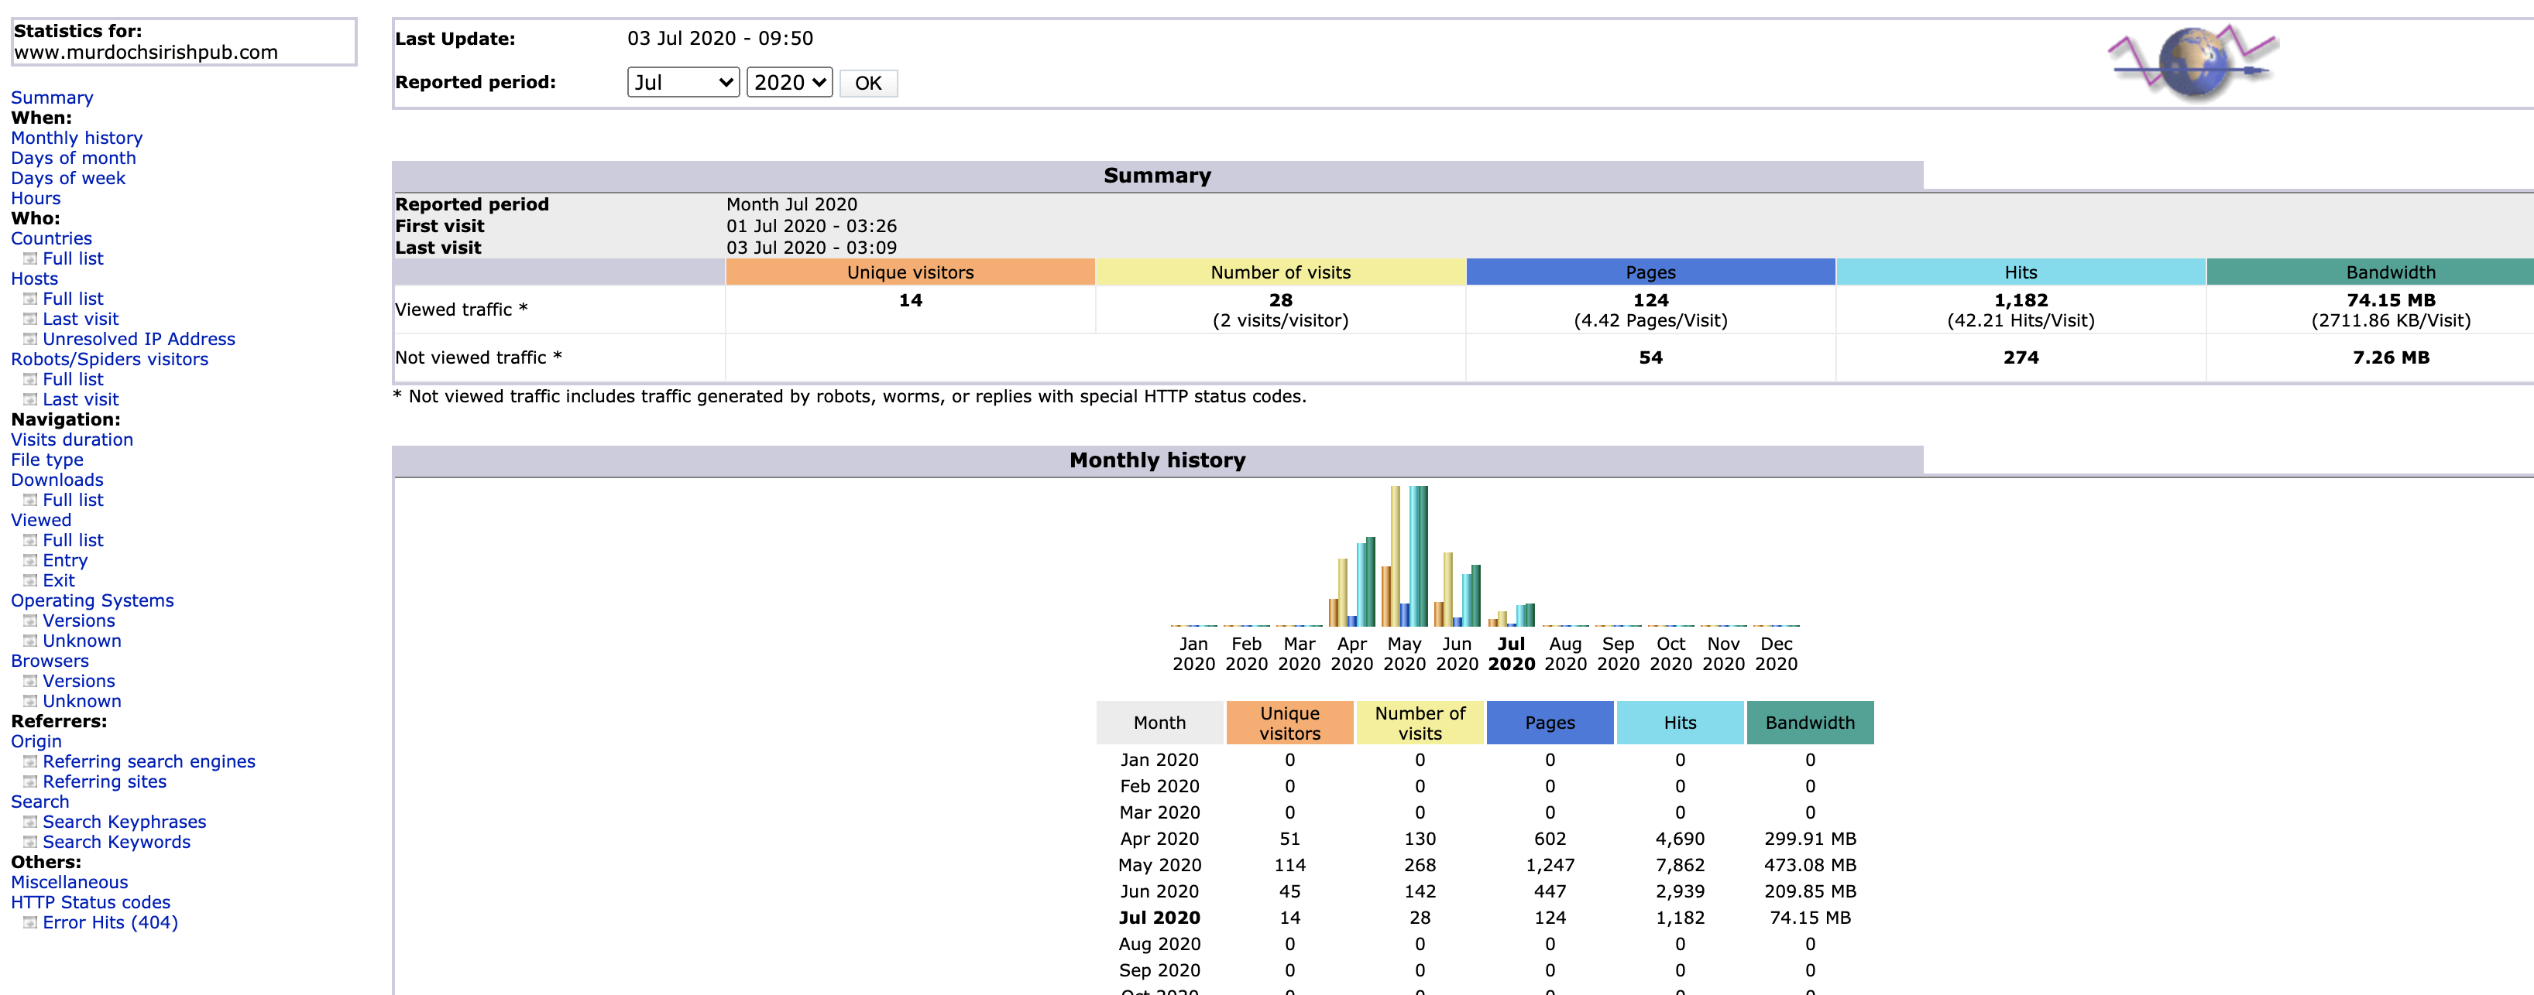Screen dimensions: 2534x995
Task: Click the icon beside Downloads Full list
Action: (30, 500)
